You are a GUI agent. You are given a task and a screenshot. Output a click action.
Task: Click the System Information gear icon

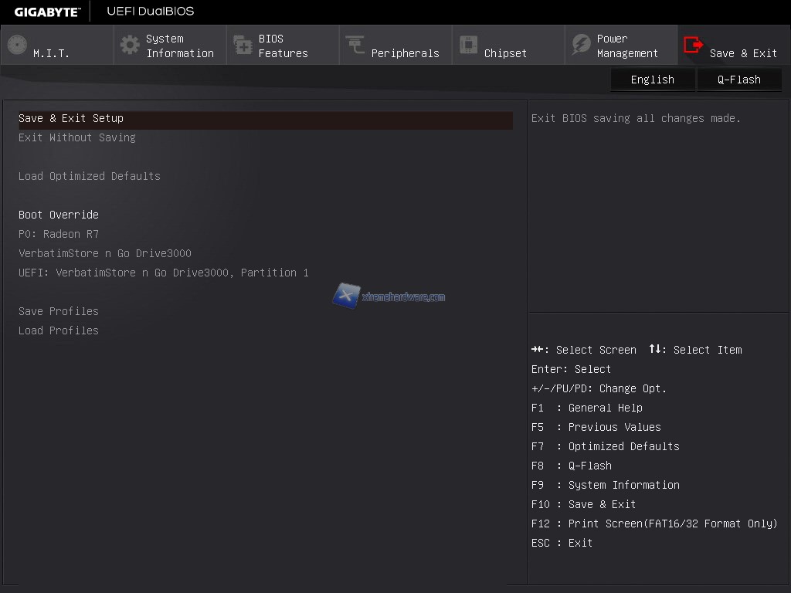[x=130, y=46]
